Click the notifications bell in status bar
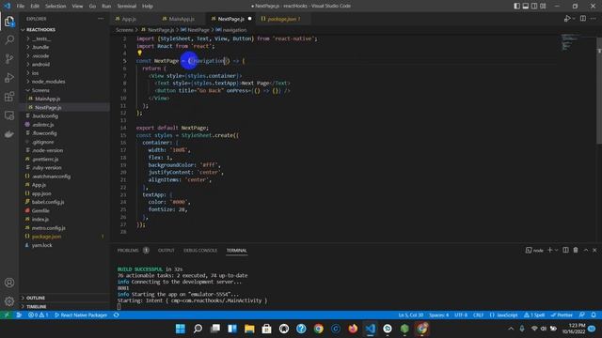602x338 pixels. click(594, 315)
